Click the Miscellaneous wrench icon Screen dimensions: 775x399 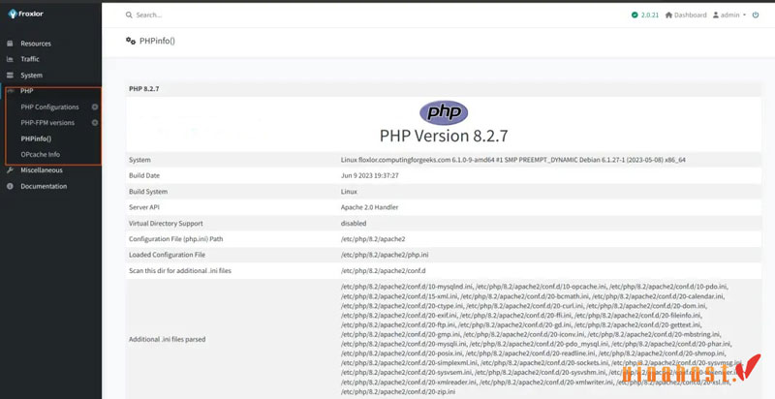(10, 170)
